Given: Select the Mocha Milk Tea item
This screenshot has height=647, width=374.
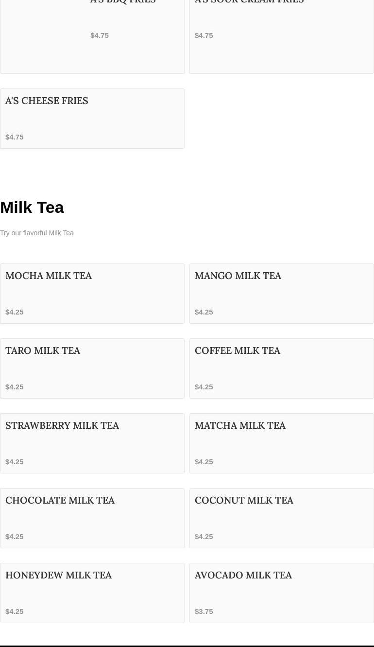Looking at the screenshot, I should coord(92,294).
